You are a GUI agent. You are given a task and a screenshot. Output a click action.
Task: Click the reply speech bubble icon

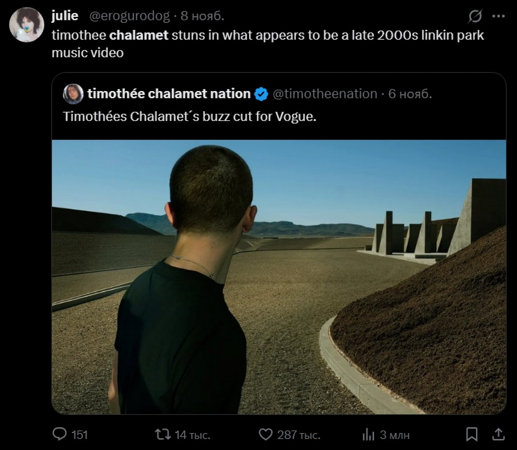(60, 434)
